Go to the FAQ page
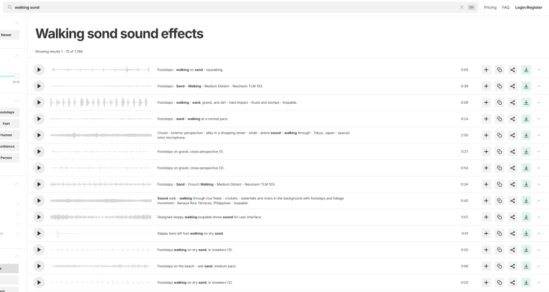 pyautogui.click(x=506, y=7)
